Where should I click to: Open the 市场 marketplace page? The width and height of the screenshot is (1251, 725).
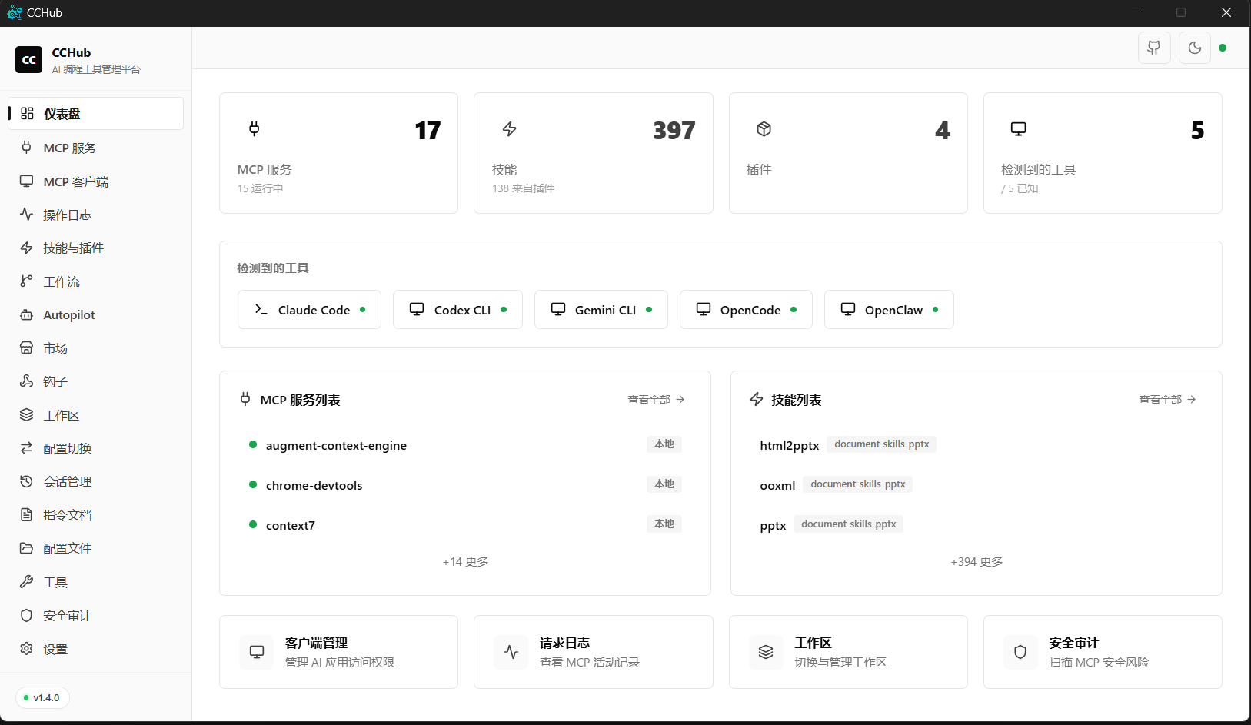pos(54,348)
